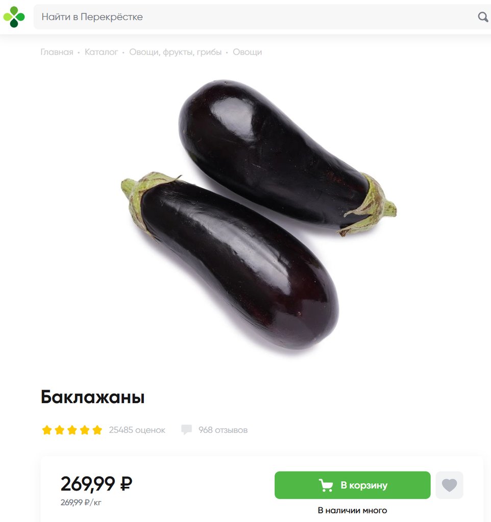491x522 pixels.
Task: Open the 'Каталог' breadcrumb link
Action: tap(102, 52)
